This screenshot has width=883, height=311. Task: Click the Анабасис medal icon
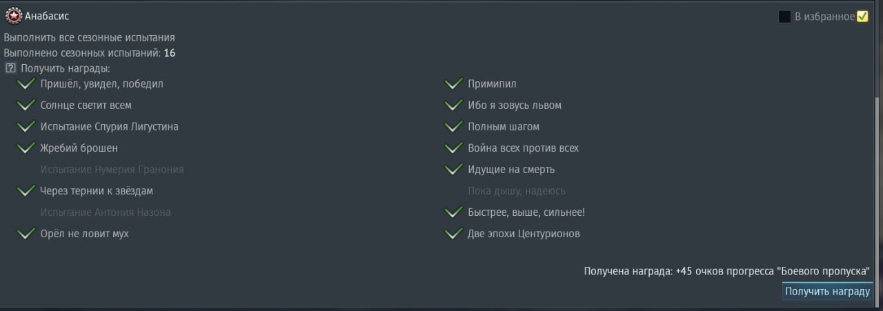[14, 15]
